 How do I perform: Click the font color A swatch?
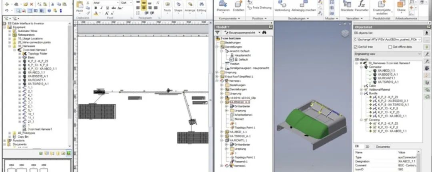96,13
